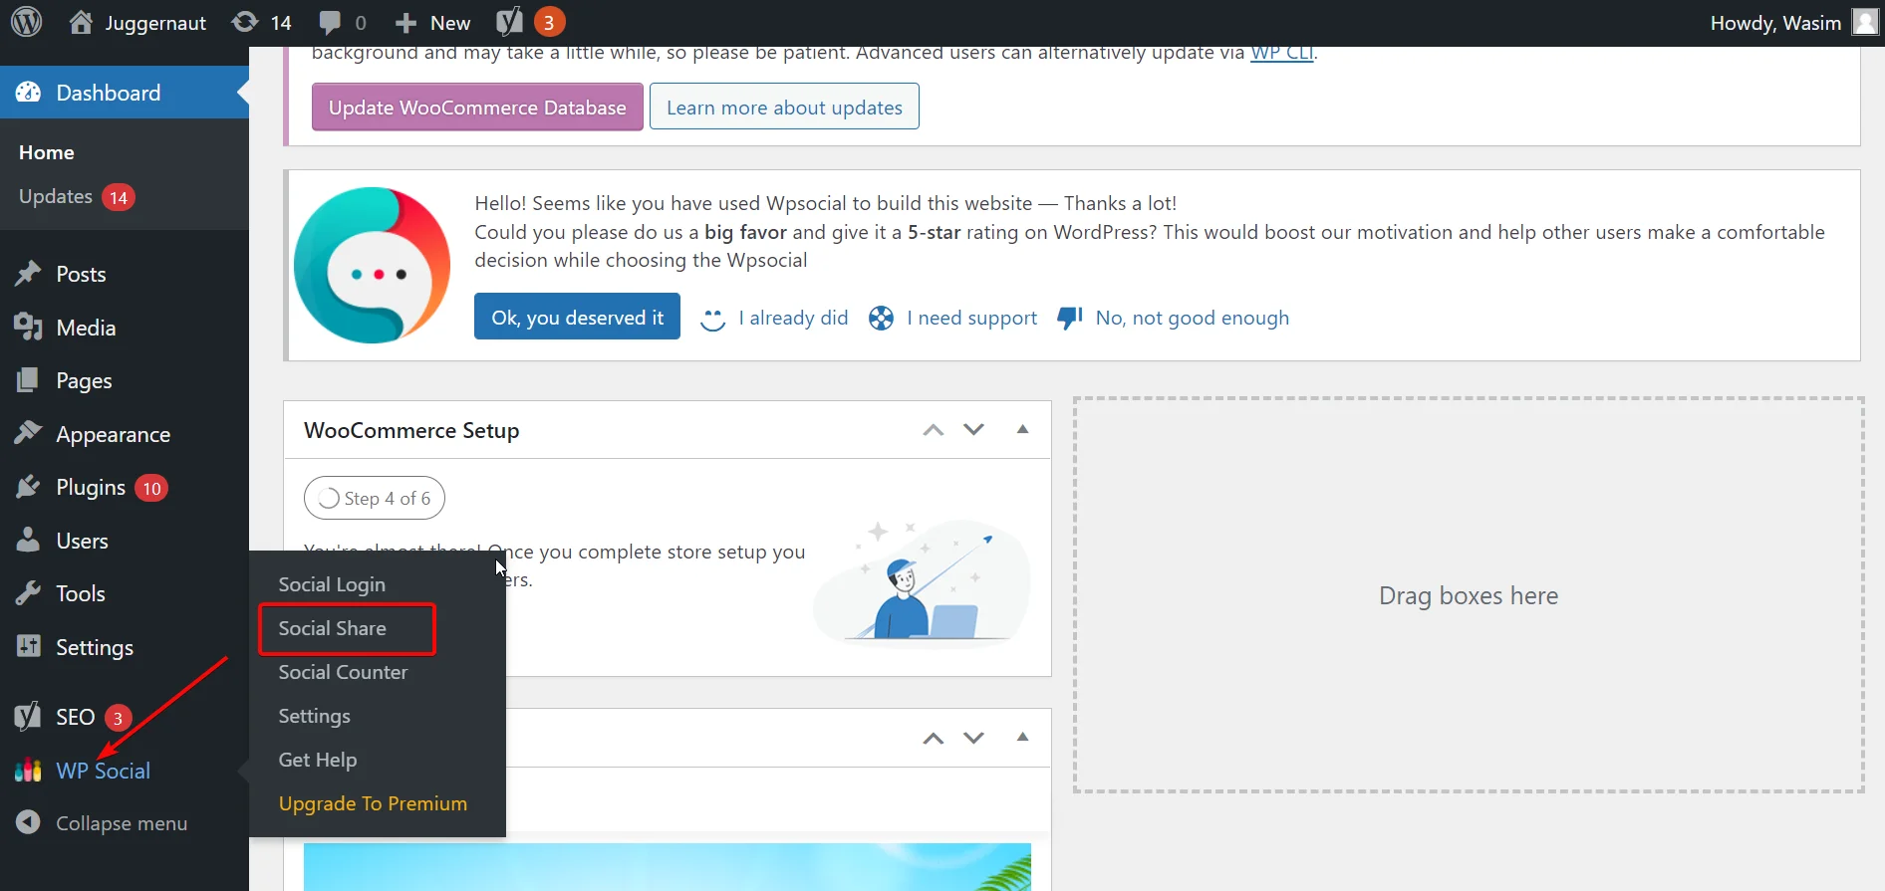Click No, not good enough link
The height and width of the screenshot is (891, 1885).
[1192, 318]
